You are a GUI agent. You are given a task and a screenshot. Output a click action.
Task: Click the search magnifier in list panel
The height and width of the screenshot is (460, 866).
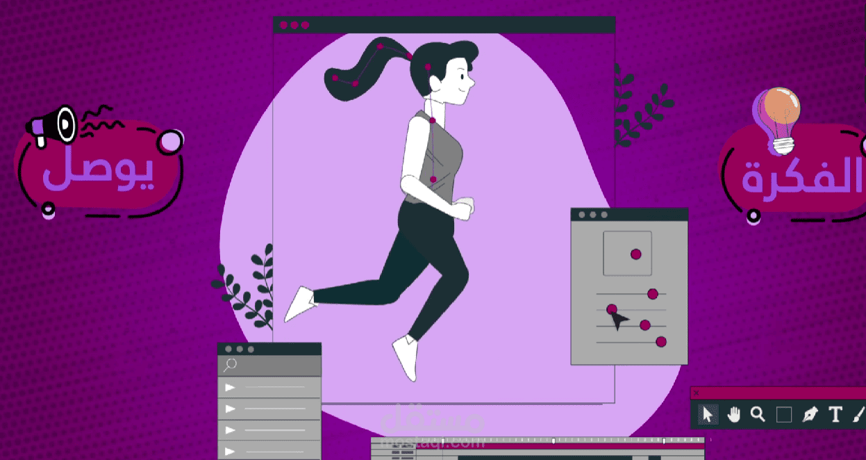(230, 365)
